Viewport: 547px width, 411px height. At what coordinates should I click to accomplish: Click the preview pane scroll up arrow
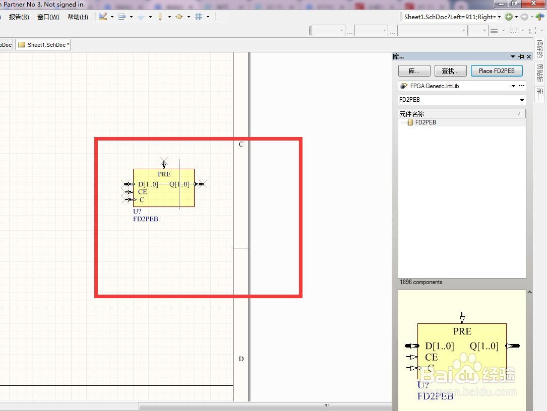(529, 292)
